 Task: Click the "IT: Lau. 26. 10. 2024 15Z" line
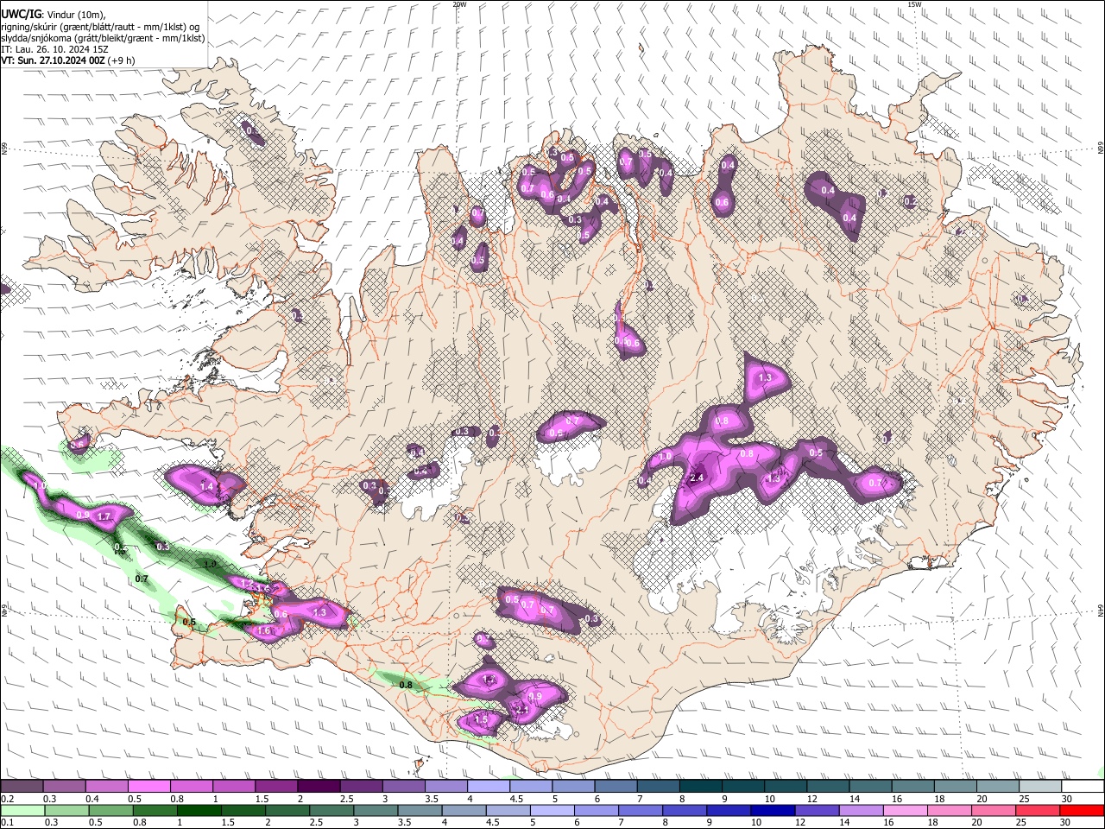pos(54,50)
